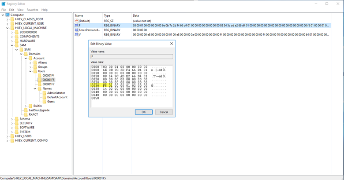The width and height of the screenshot is (344, 180).
Task: Click the (Default) string value icon
Action: (x=77, y=21)
